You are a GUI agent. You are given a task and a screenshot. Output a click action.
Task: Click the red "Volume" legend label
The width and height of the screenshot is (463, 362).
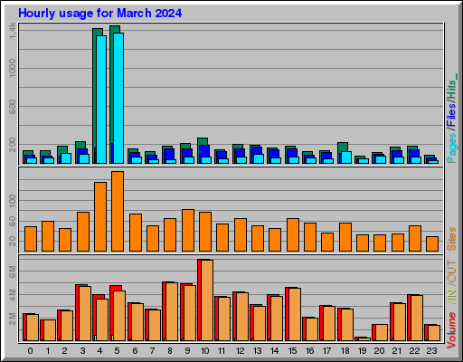451,330
